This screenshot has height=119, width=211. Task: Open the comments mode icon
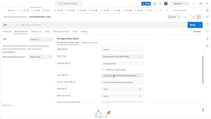(198, 17)
